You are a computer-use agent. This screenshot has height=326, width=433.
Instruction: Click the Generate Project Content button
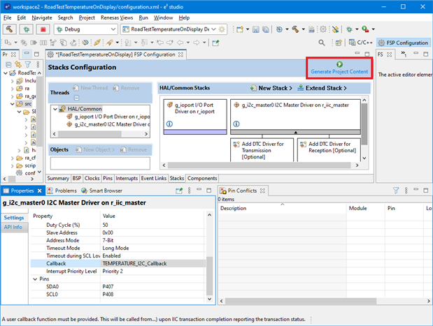point(339,68)
